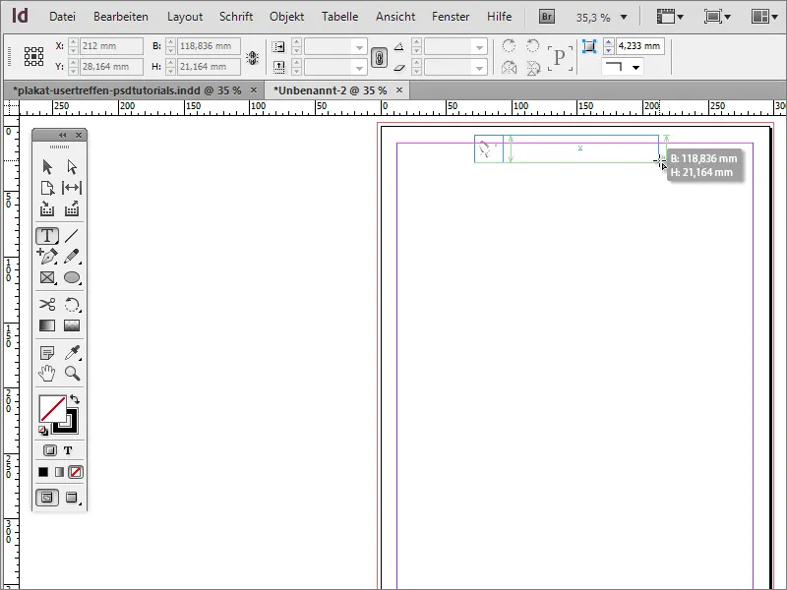Open the Fenster menu
The height and width of the screenshot is (590, 787).
point(451,17)
